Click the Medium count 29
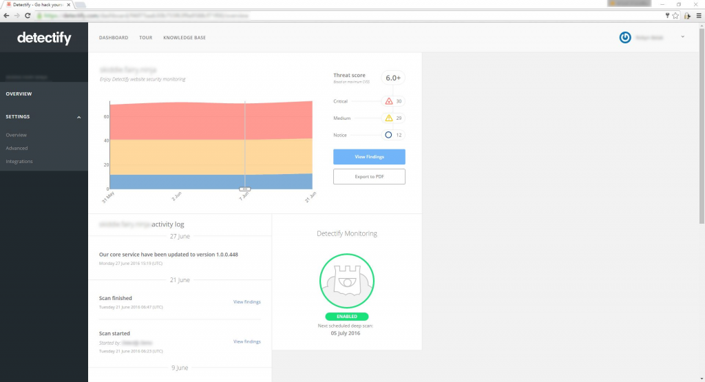 (x=399, y=118)
